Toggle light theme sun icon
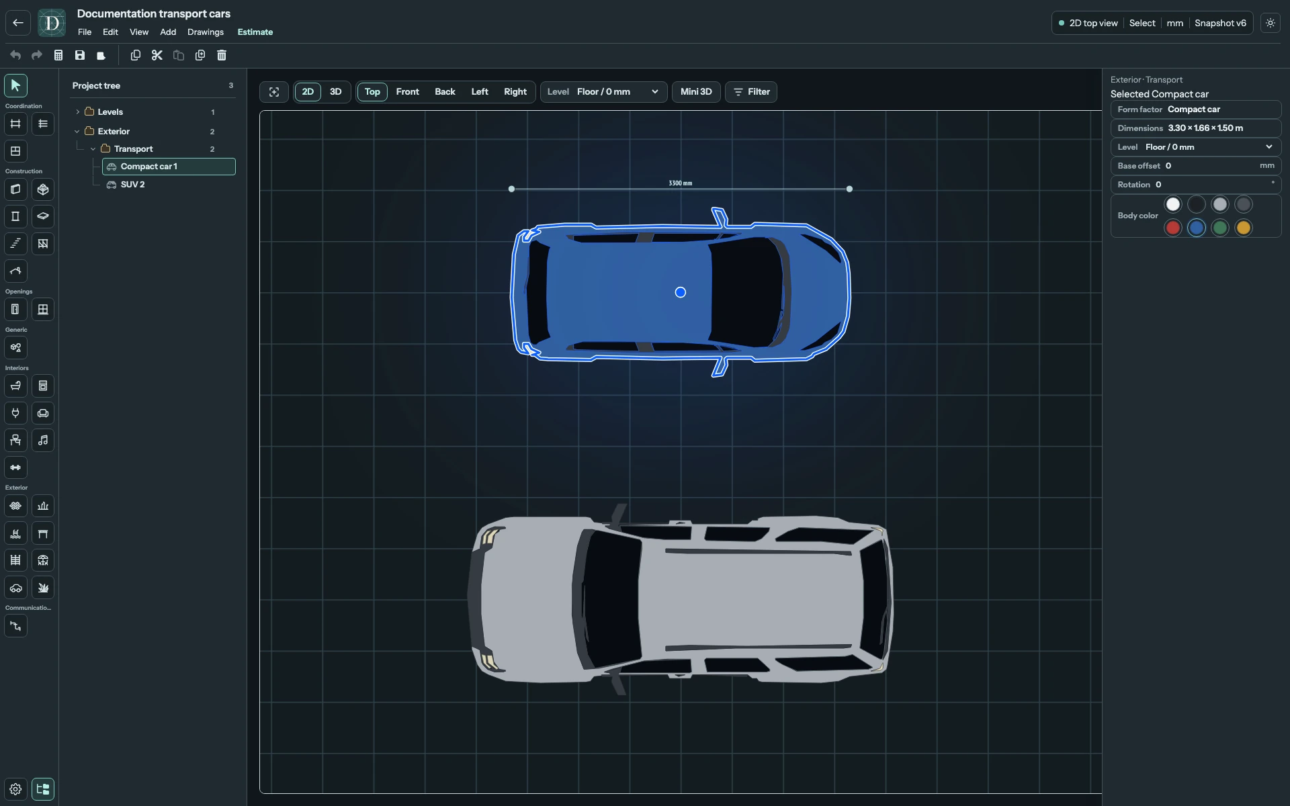Image resolution: width=1290 pixels, height=806 pixels. 1271,23
